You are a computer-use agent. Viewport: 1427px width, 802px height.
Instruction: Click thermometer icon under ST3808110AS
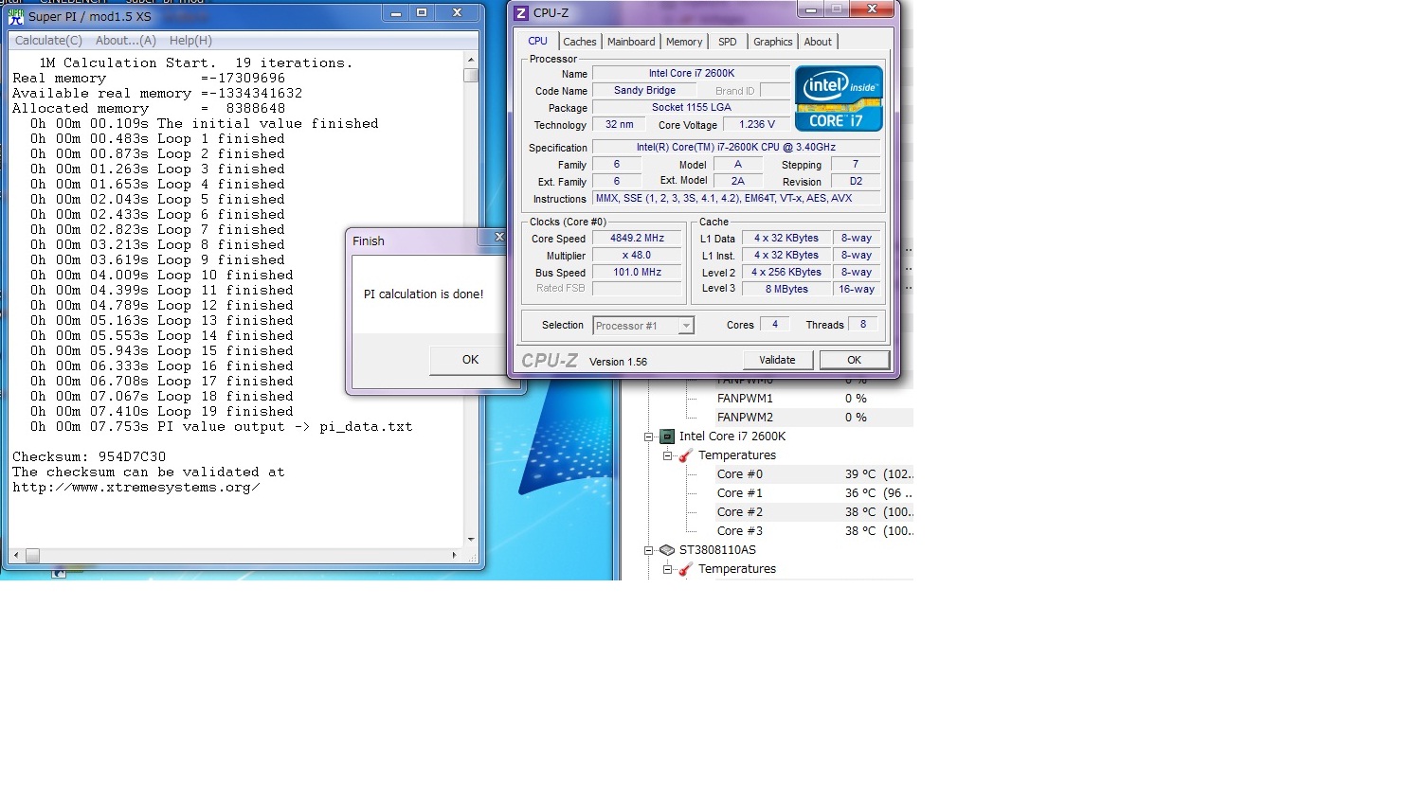[686, 569]
